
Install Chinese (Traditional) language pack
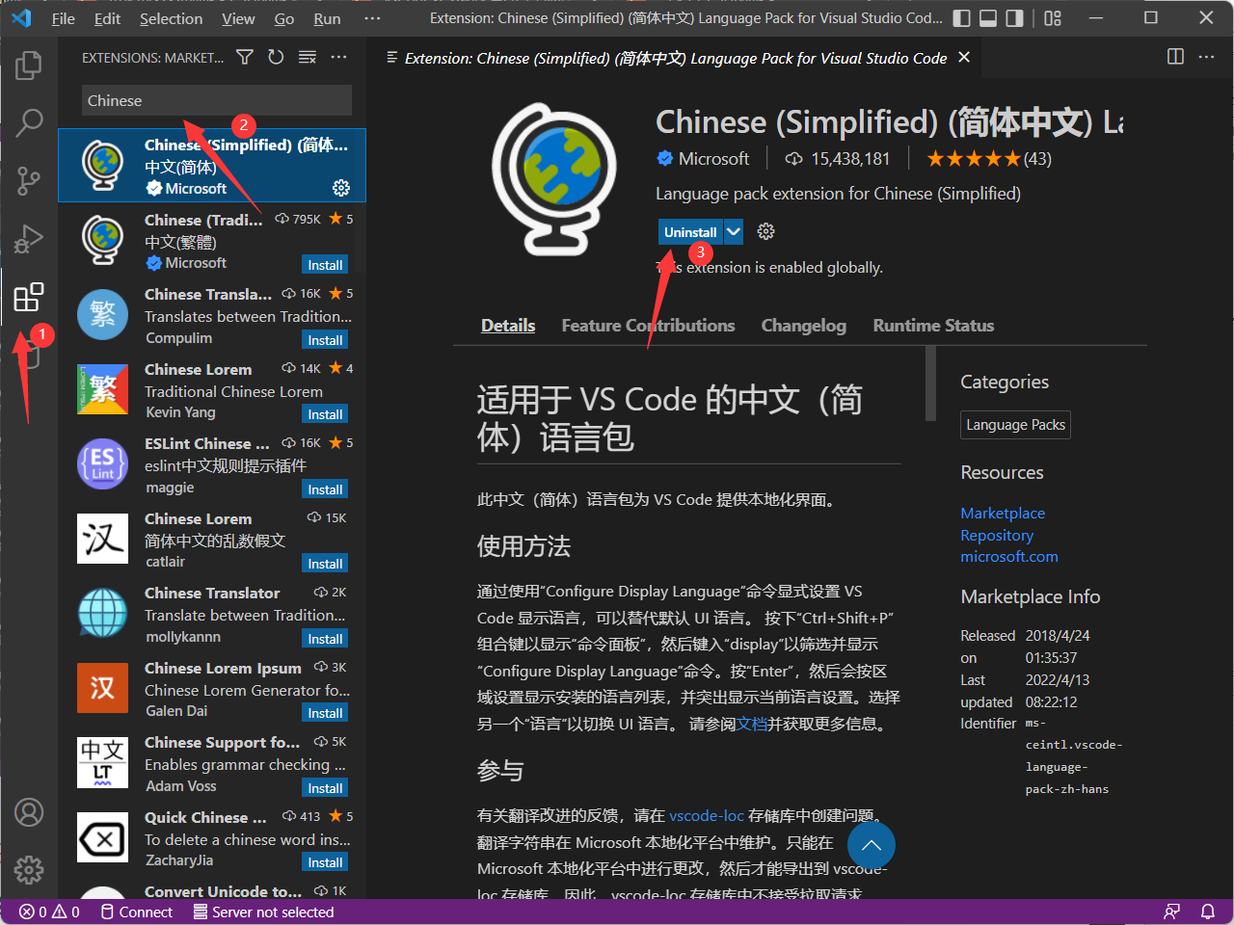(x=325, y=265)
